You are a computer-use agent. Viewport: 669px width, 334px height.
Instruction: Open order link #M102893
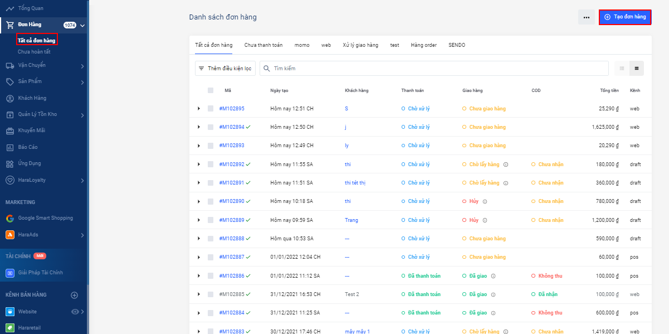click(x=232, y=146)
